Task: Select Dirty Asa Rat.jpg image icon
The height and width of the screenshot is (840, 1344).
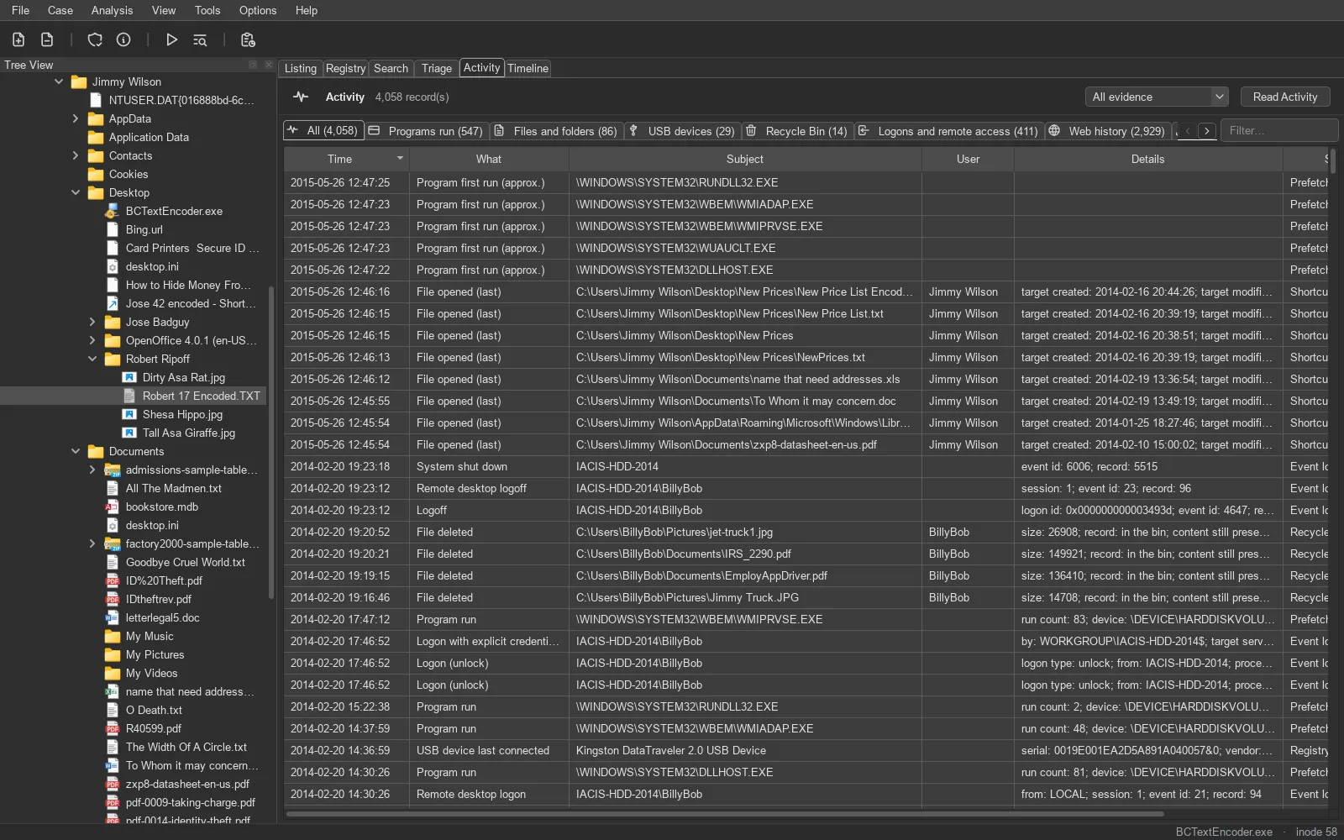Action: [x=129, y=377]
